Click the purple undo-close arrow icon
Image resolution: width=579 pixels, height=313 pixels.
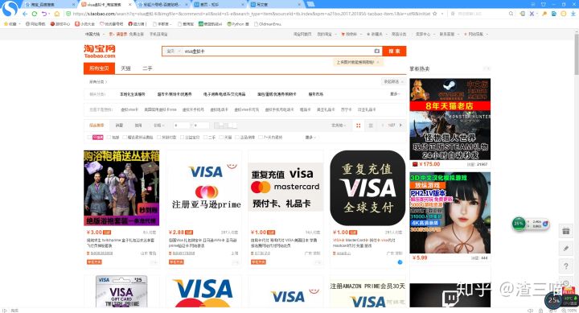(x=45, y=14)
